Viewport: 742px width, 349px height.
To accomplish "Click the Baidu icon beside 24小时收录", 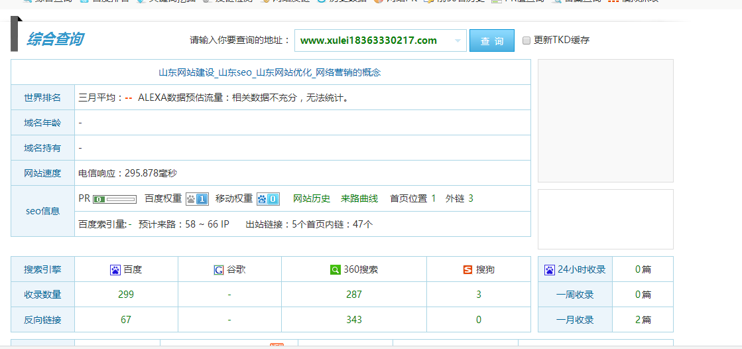I will pos(550,270).
